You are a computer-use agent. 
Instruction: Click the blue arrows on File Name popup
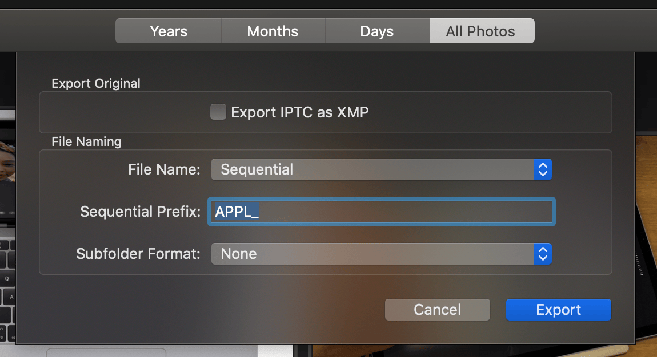point(543,169)
